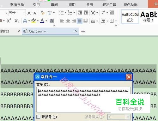158x121 pixels.
Task: Apply 标题 1 style
Action: point(149,17)
